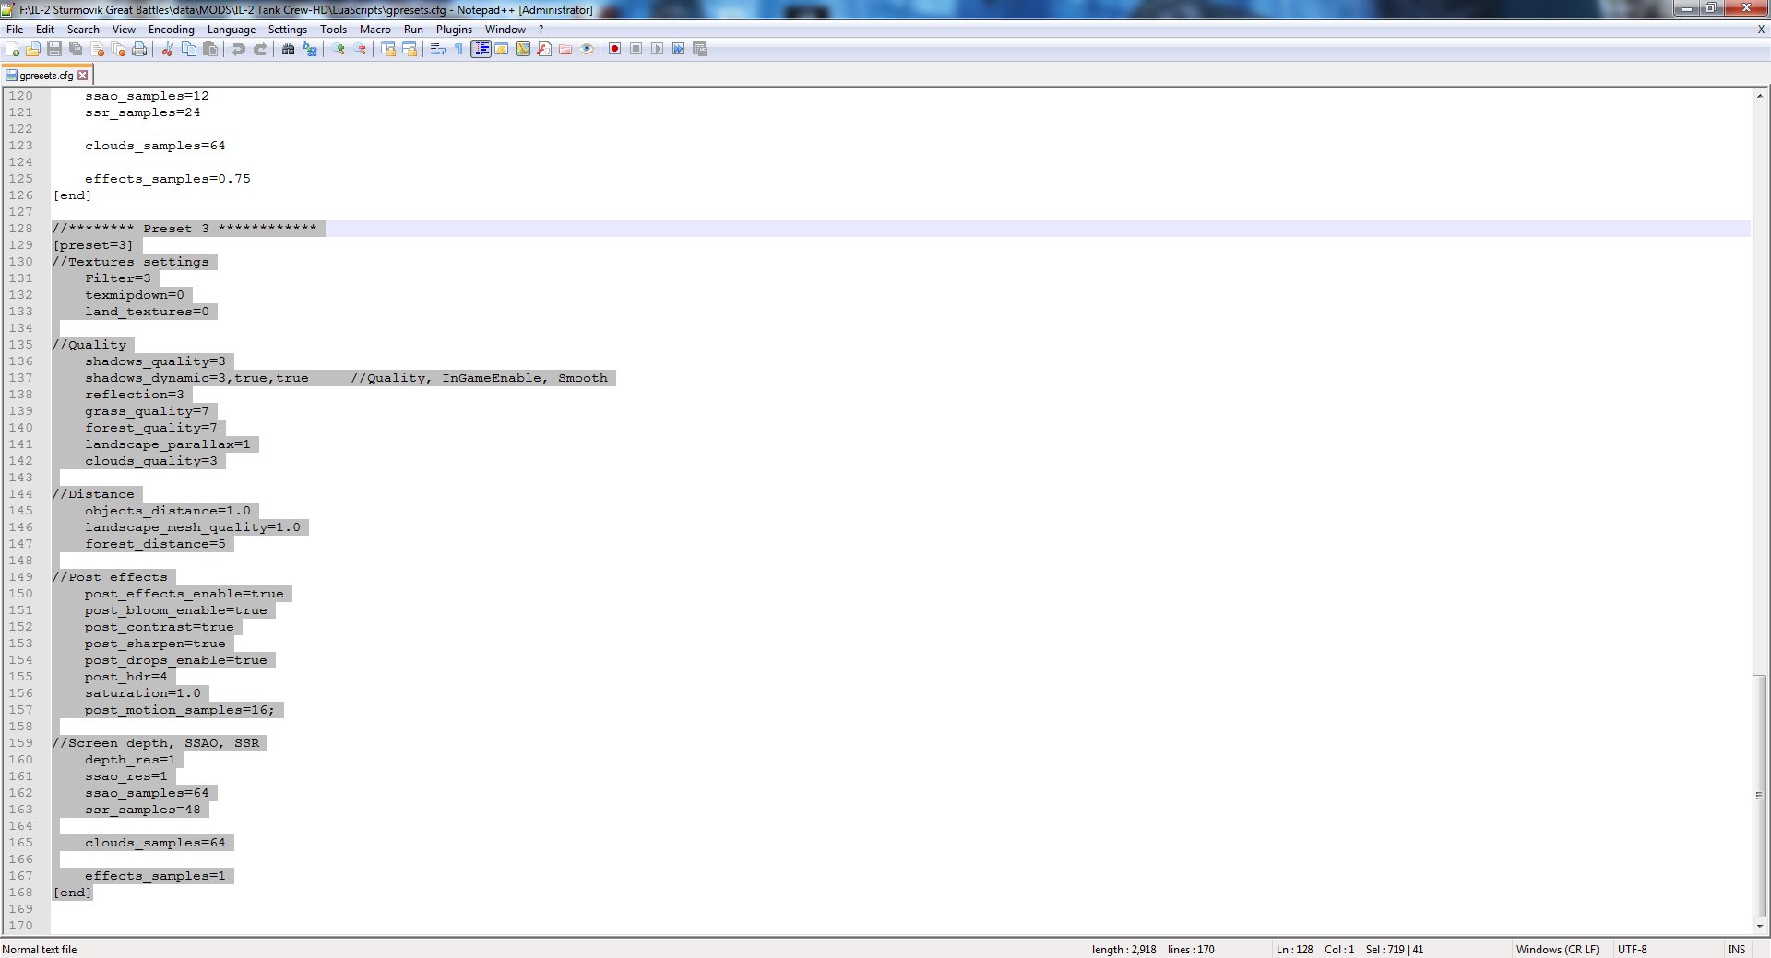The width and height of the screenshot is (1771, 958).
Task: Click the vertical scrollbar up arrow
Action: pyautogui.click(x=1760, y=96)
